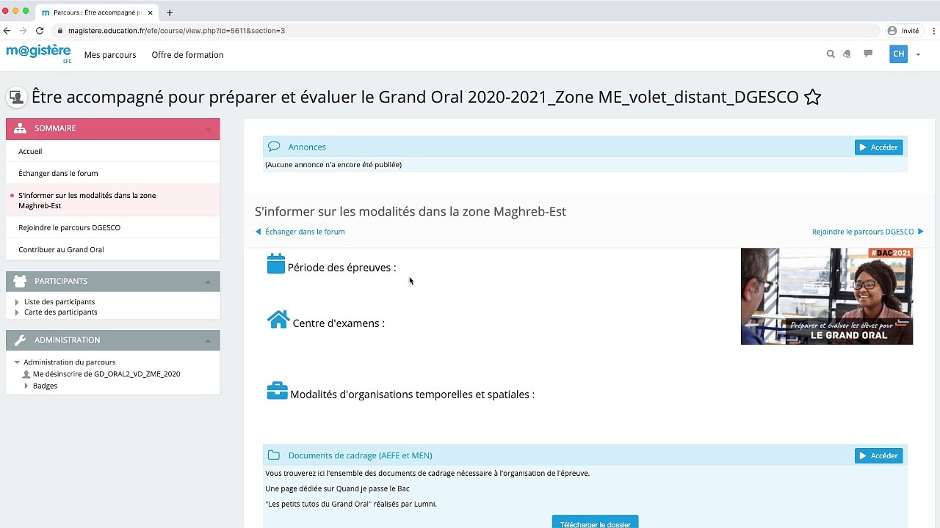Collapse the Participants block
The width and height of the screenshot is (940, 528).
pos(208,282)
